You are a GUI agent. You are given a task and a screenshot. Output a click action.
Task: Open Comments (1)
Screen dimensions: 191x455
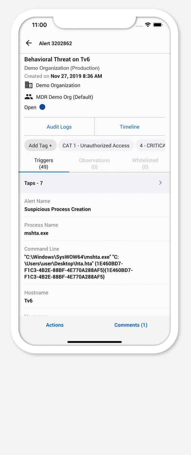[x=131, y=325]
